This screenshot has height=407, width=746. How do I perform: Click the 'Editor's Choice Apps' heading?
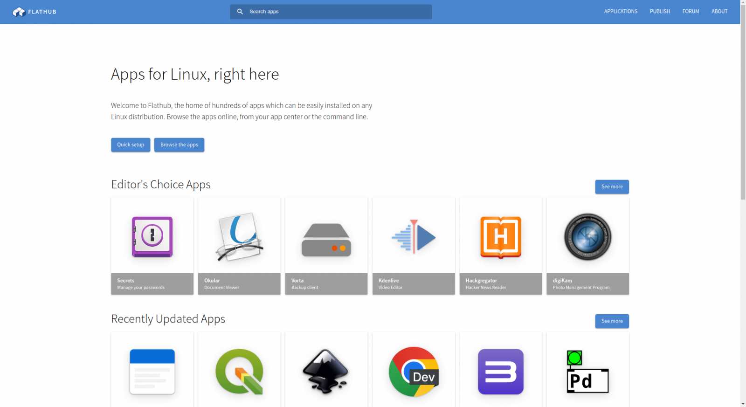pos(161,185)
